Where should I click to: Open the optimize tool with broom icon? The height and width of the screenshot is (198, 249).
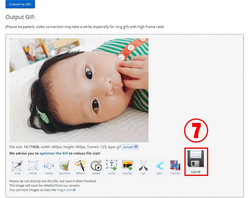(x=65, y=167)
